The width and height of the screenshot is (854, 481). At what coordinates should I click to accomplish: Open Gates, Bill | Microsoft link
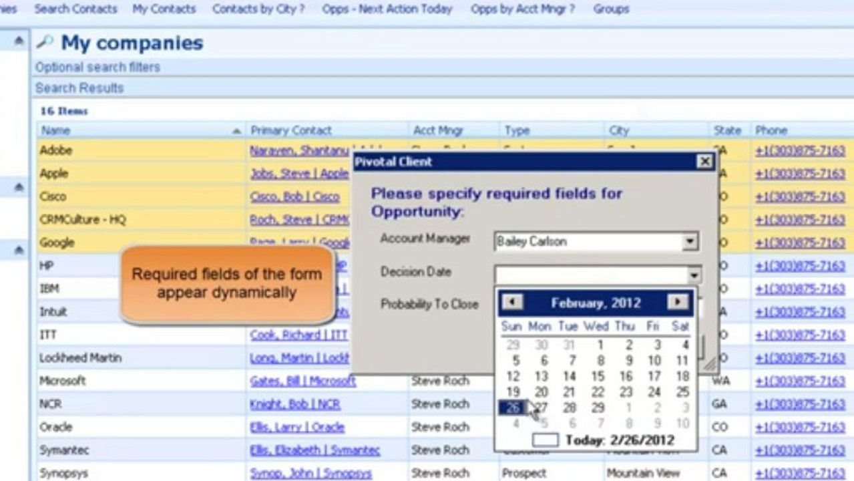pyautogui.click(x=302, y=381)
